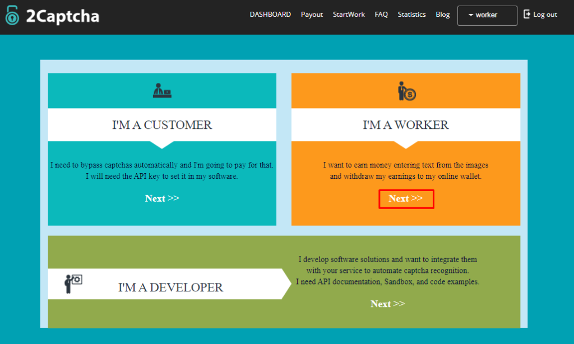This screenshot has height=344, width=574.
Task: Click the 'I need to bypass captchas' description
Action: (x=162, y=170)
